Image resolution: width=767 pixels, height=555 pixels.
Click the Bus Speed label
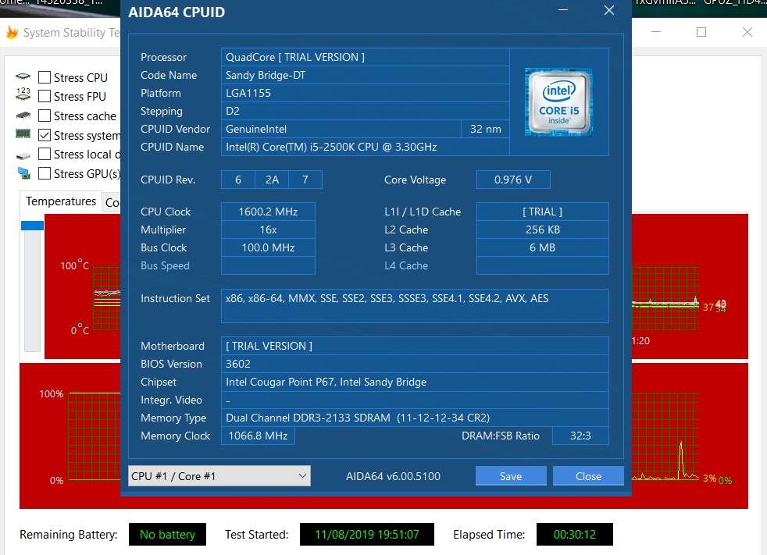click(x=165, y=265)
